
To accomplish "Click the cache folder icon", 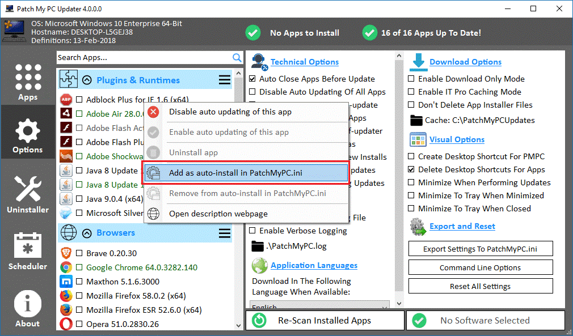I will click(x=416, y=120).
